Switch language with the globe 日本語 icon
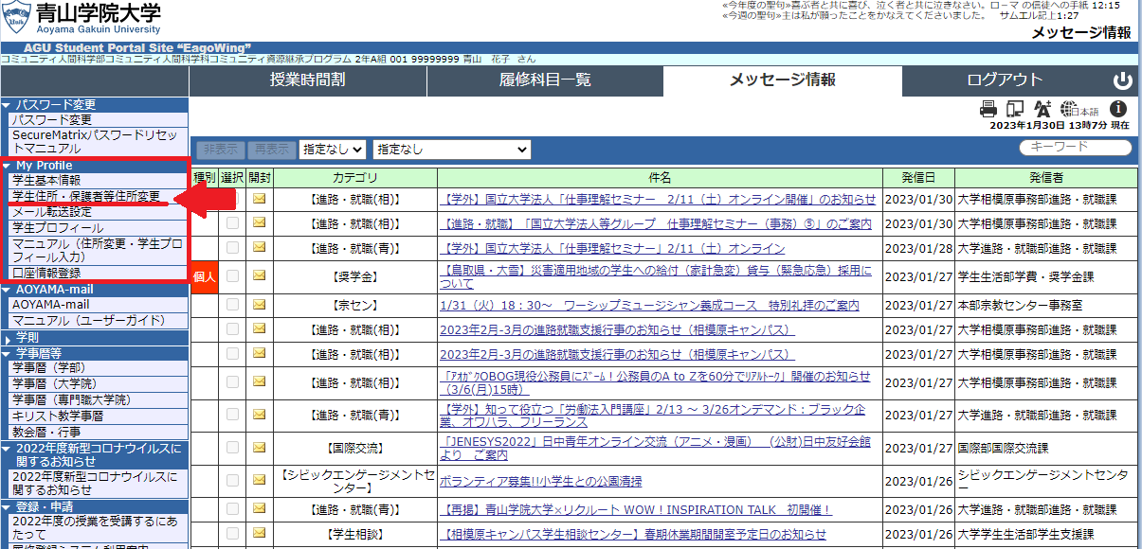Screen dimensions: 1142x549 click(1079, 109)
